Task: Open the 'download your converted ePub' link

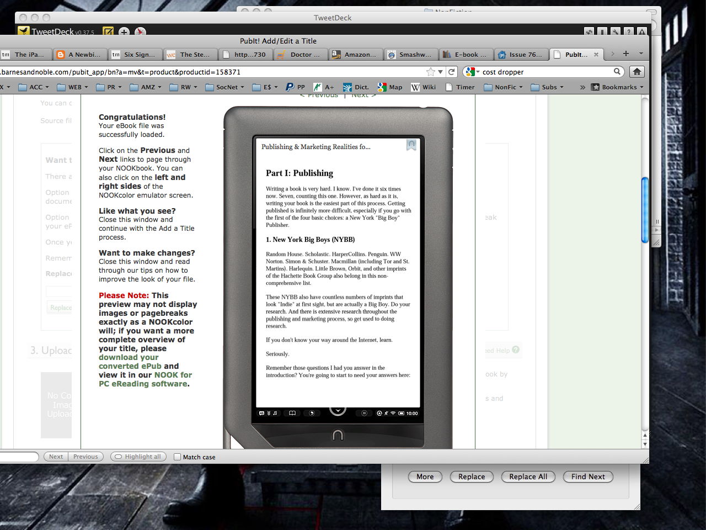Action: click(130, 362)
